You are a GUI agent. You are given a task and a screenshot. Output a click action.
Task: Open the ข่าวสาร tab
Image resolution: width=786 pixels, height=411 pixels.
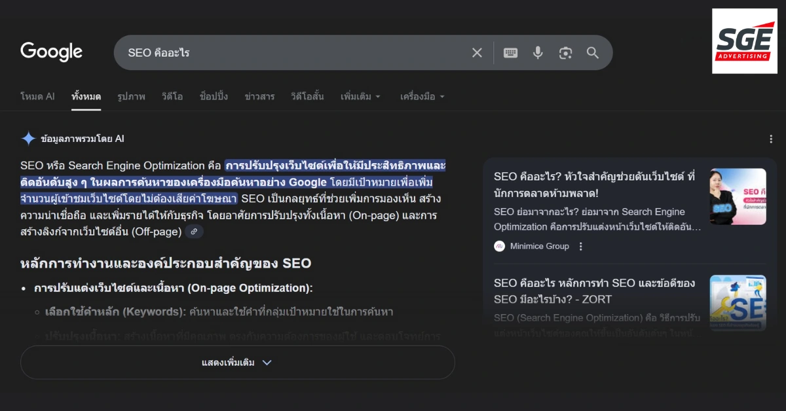(259, 96)
